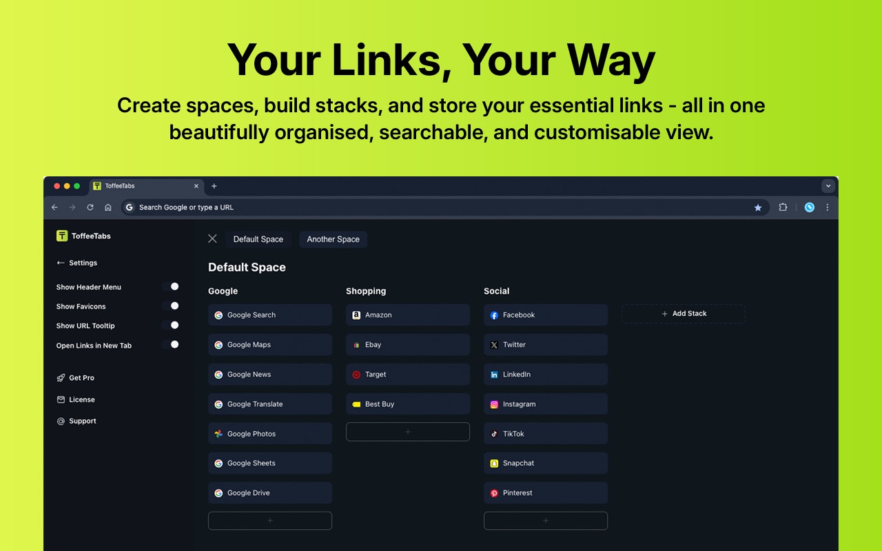This screenshot has height=551, width=882.
Task: Switch to the Another Space tab
Action: coord(334,239)
